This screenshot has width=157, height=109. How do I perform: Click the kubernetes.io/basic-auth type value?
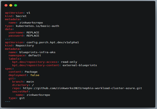(38, 26)
